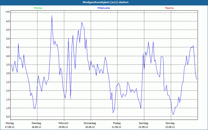Click the date 23.09.12
Screen dimensions: 208x130
(170, 127)
